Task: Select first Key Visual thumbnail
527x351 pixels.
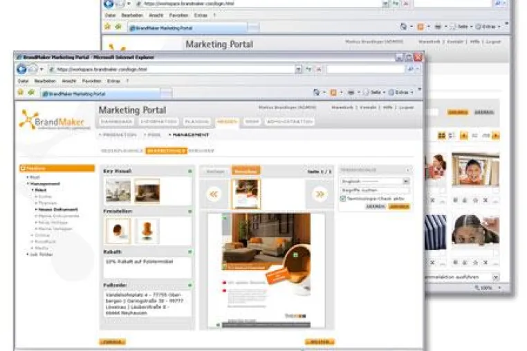Action: click(118, 191)
